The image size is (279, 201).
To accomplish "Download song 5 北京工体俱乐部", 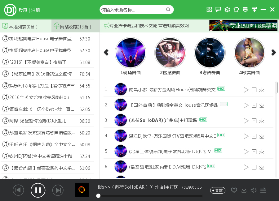I will pyautogui.click(x=262, y=152).
